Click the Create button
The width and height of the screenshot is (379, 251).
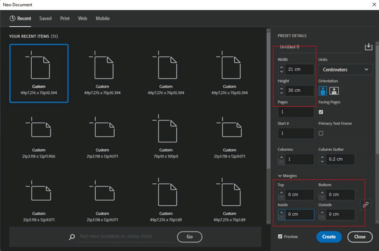click(x=329, y=237)
